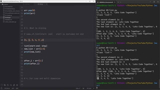Click the 05-list.py filename in the status bar
Screen dimensions: 160x90
7,88
